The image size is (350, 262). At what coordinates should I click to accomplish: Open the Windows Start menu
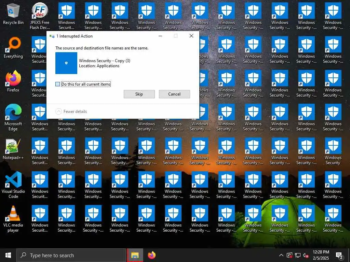(x=8, y=255)
